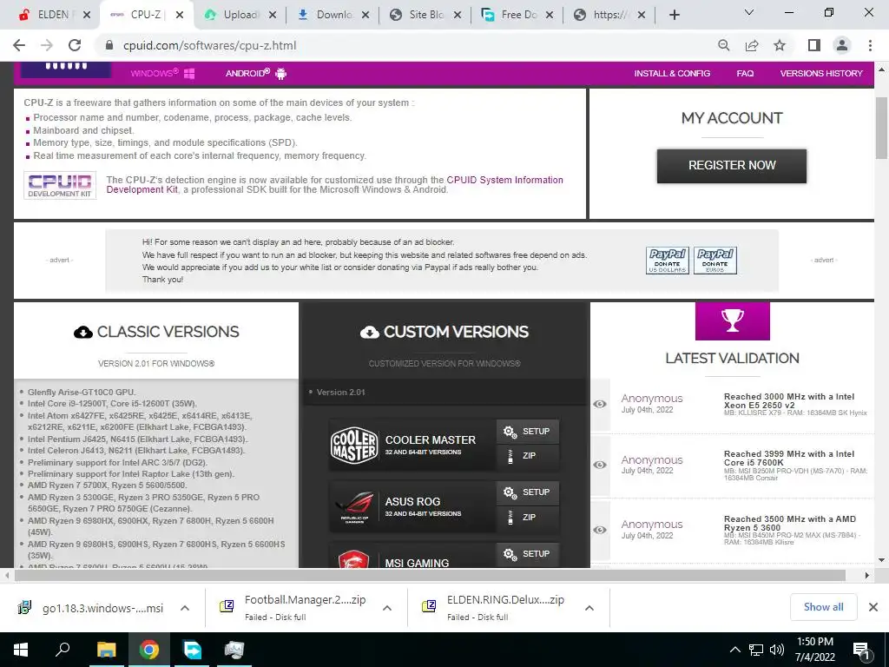Open the VERSIONS HISTORY menu item
The image size is (889, 667).
[821, 73]
